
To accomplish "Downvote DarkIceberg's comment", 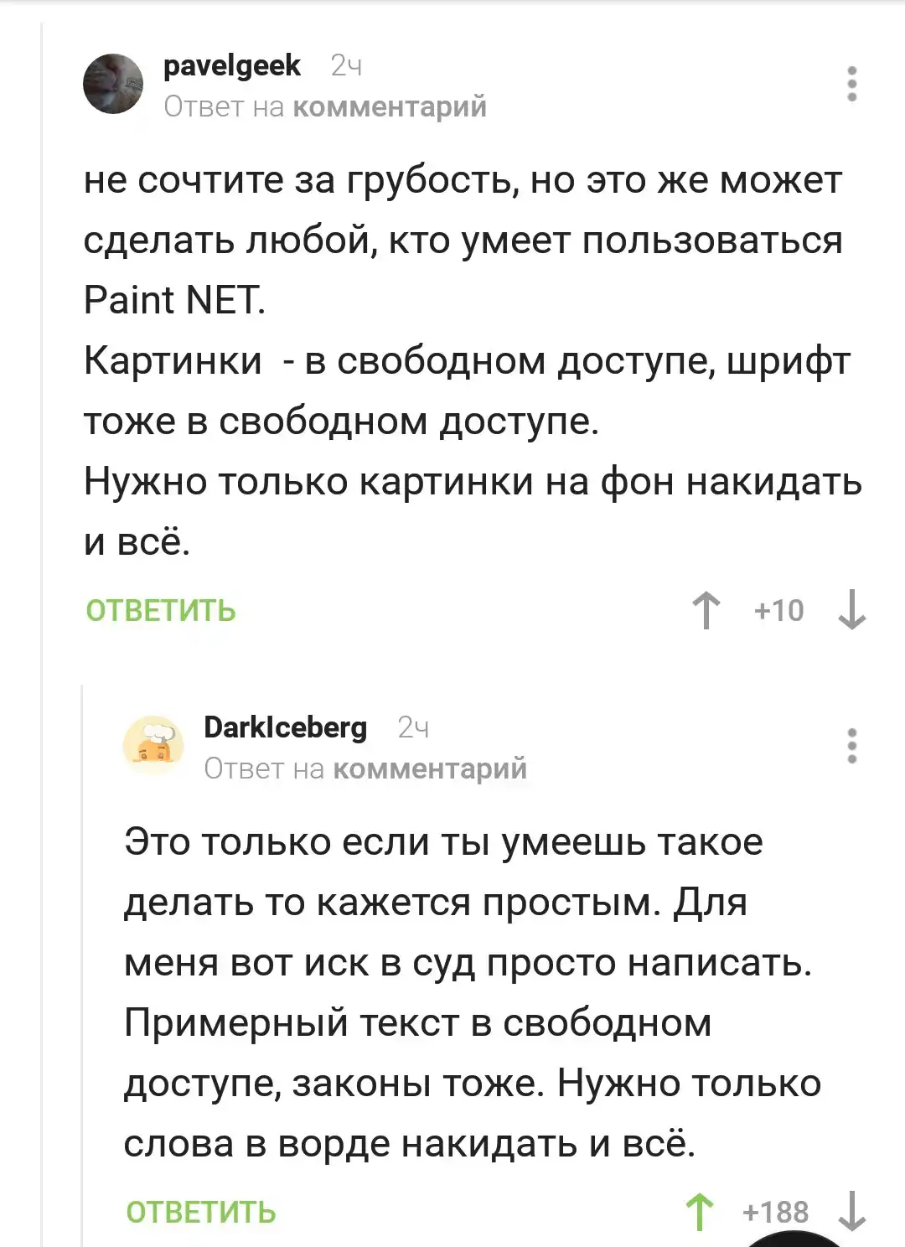I will coord(852,1212).
